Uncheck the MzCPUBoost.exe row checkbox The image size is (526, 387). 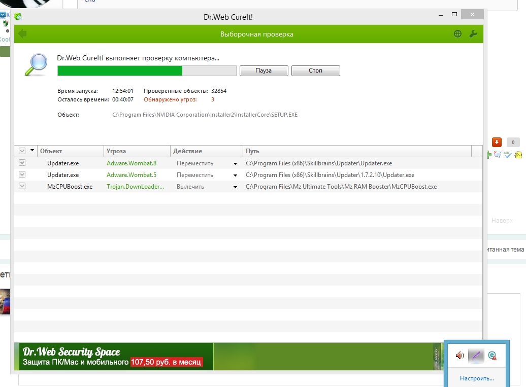pos(22,187)
